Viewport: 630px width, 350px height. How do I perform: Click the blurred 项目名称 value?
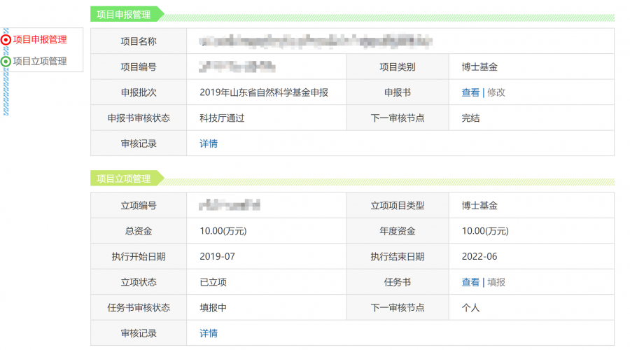click(x=315, y=41)
